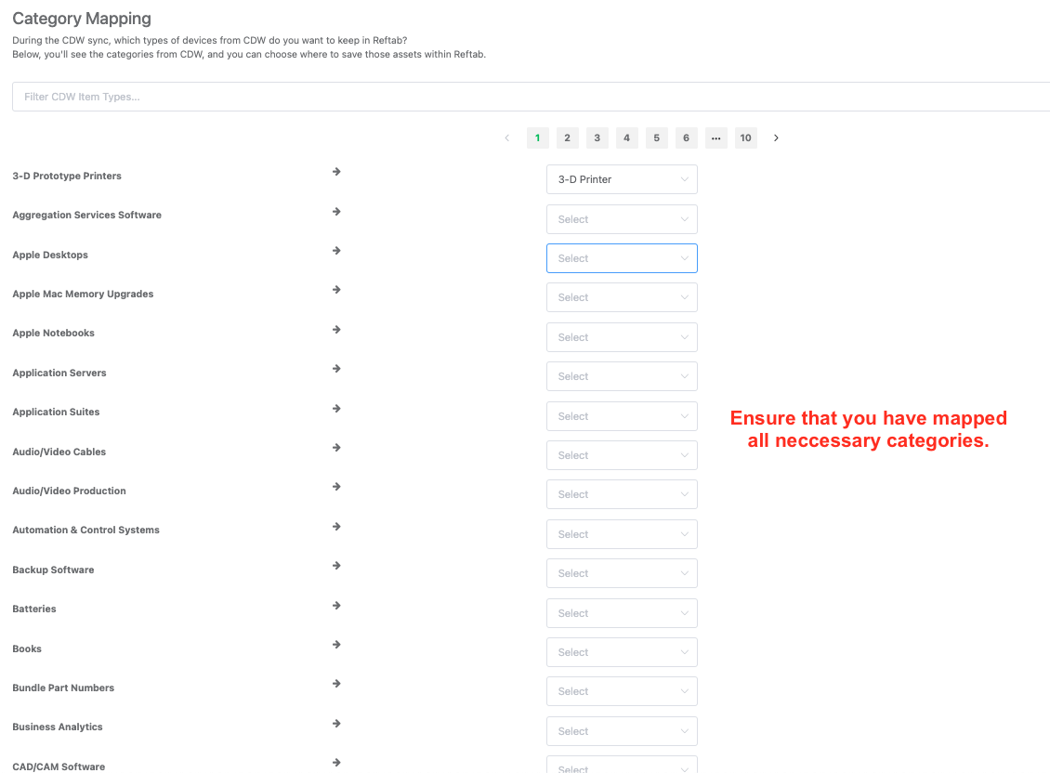Screen dimensions: 1050x773
Task: Click the Apple Desktops label
Action: 50,255
